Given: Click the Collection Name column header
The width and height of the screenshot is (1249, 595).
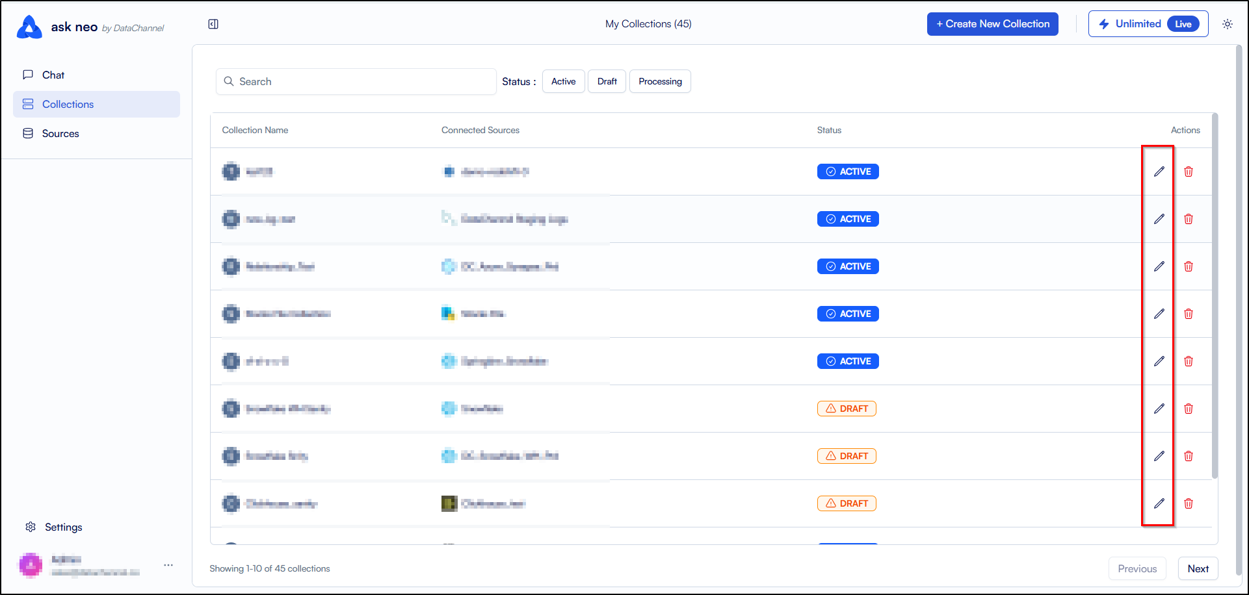Looking at the screenshot, I should pos(255,130).
